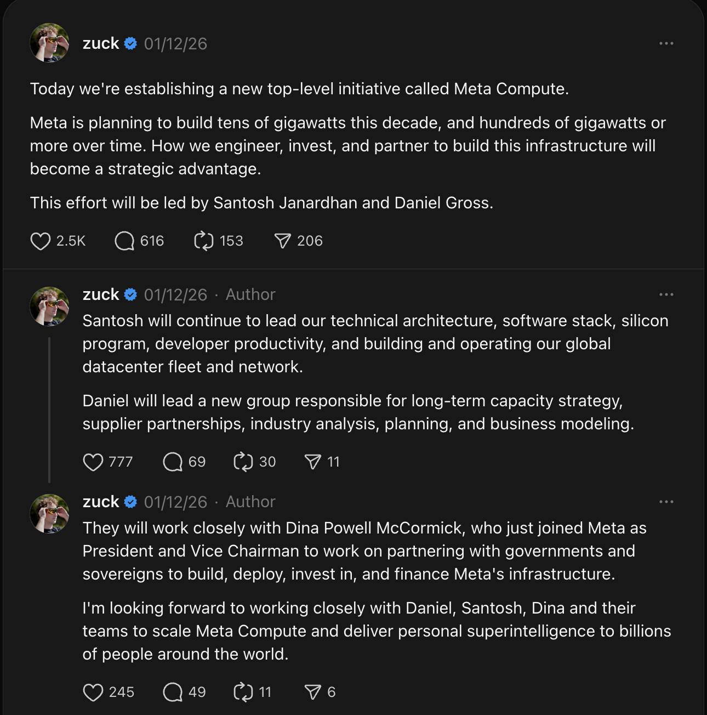The width and height of the screenshot is (707, 715).
Task: Share the top post
Action: click(282, 240)
